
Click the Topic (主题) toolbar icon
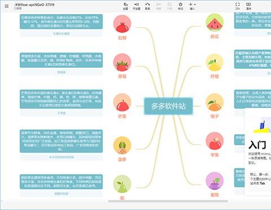pyautogui.click(x=125, y=6)
